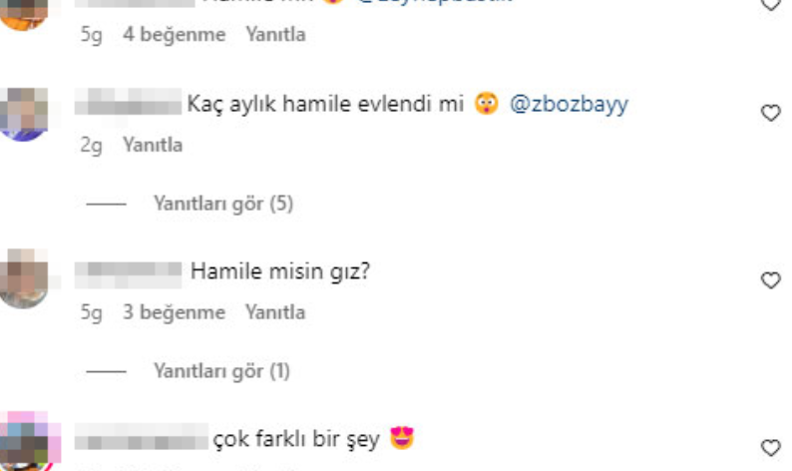Image resolution: width=792 pixels, height=471 pixels.
Task: Expand 'Yanıtları gör (1)' replies
Action: pyautogui.click(x=221, y=371)
